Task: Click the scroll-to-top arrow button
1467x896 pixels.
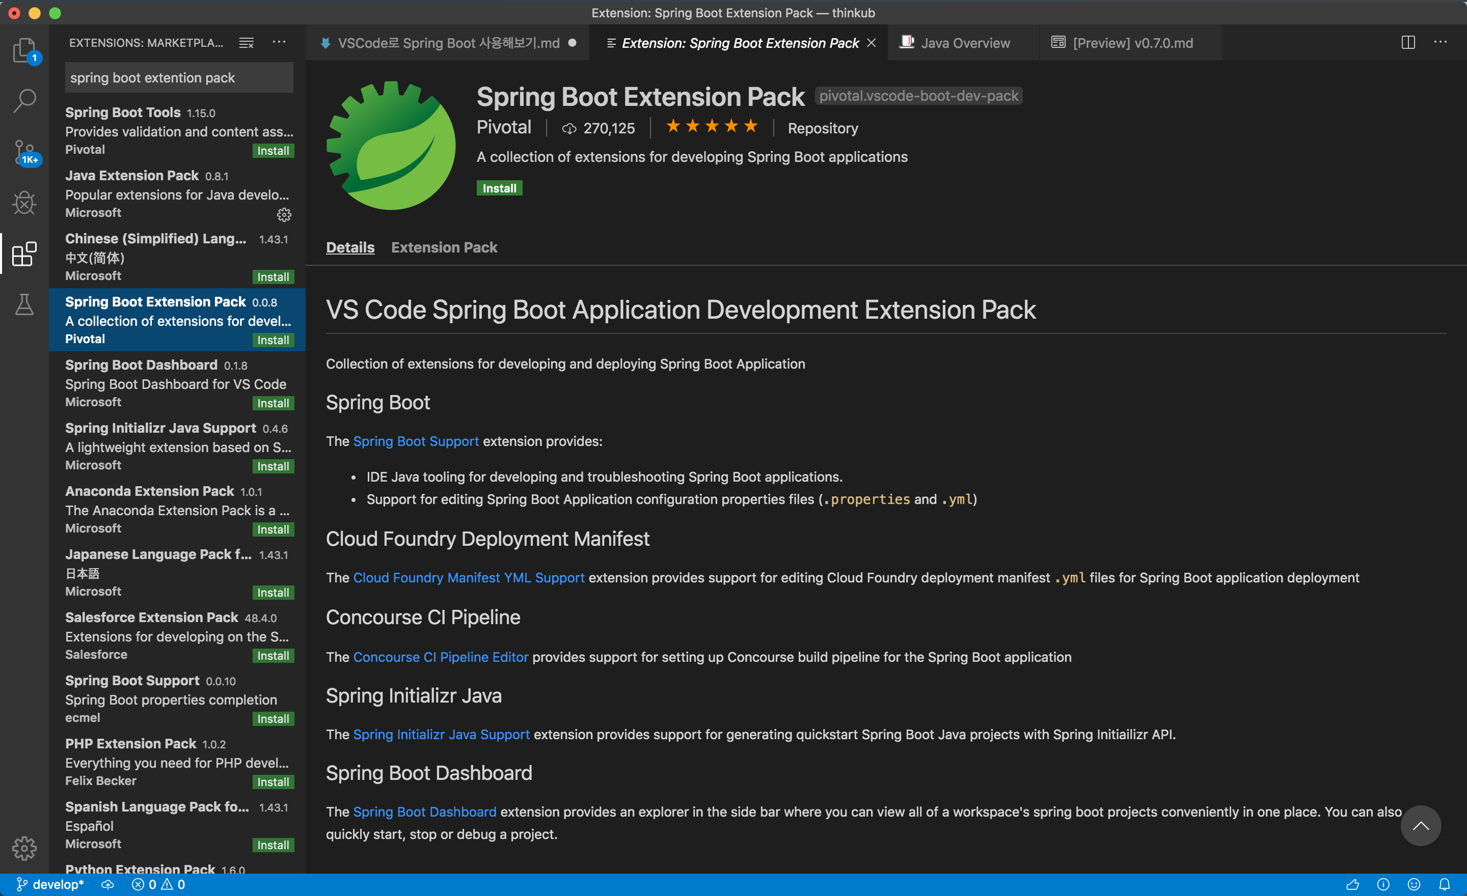Action: point(1421,826)
